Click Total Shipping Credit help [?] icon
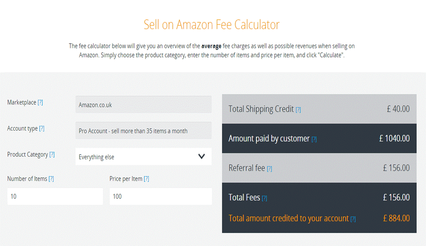 [x=298, y=109]
